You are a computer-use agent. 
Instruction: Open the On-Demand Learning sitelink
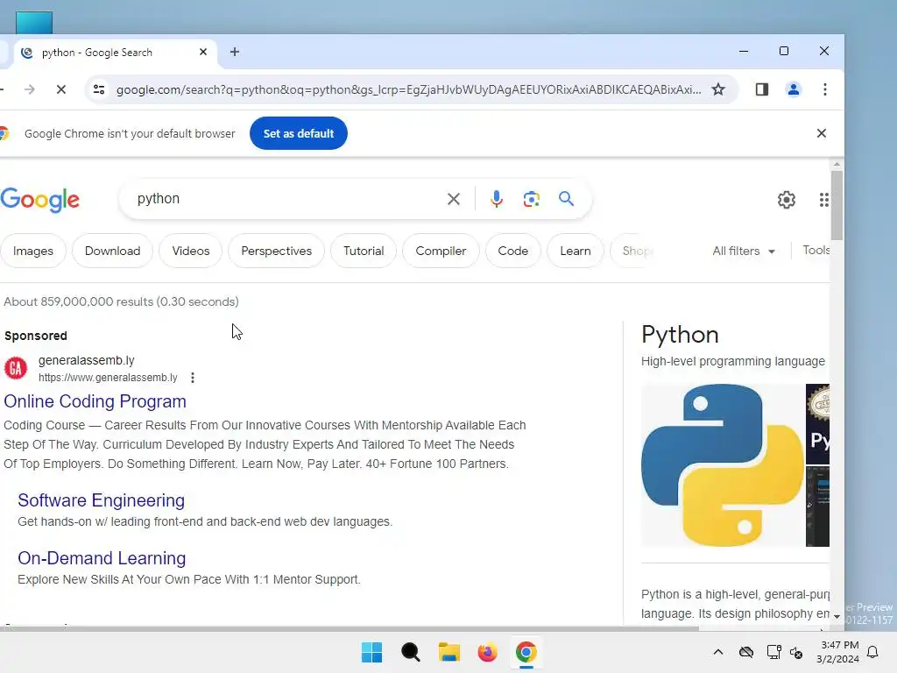[102, 558]
